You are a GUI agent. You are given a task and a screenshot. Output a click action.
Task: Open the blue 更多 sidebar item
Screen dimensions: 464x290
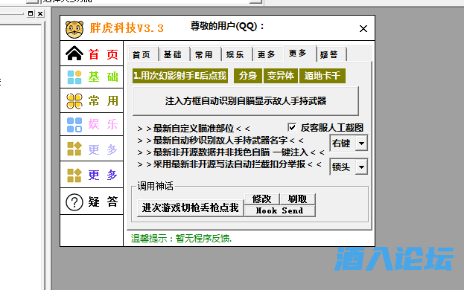tap(92, 175)
